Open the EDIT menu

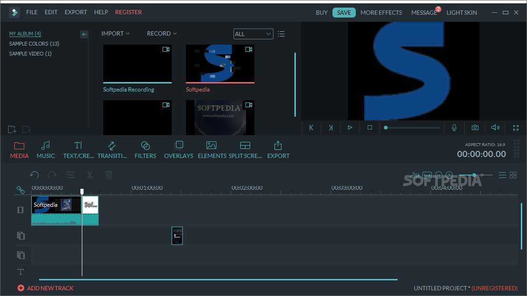51,12
